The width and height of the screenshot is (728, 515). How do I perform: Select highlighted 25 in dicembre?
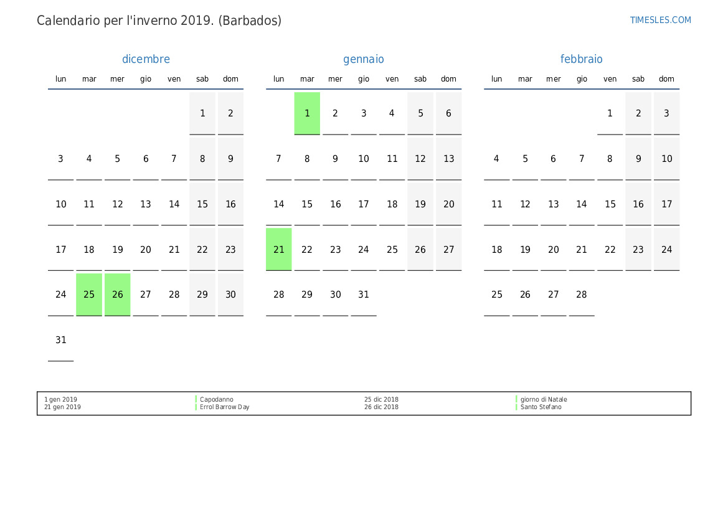pos(89,295)
